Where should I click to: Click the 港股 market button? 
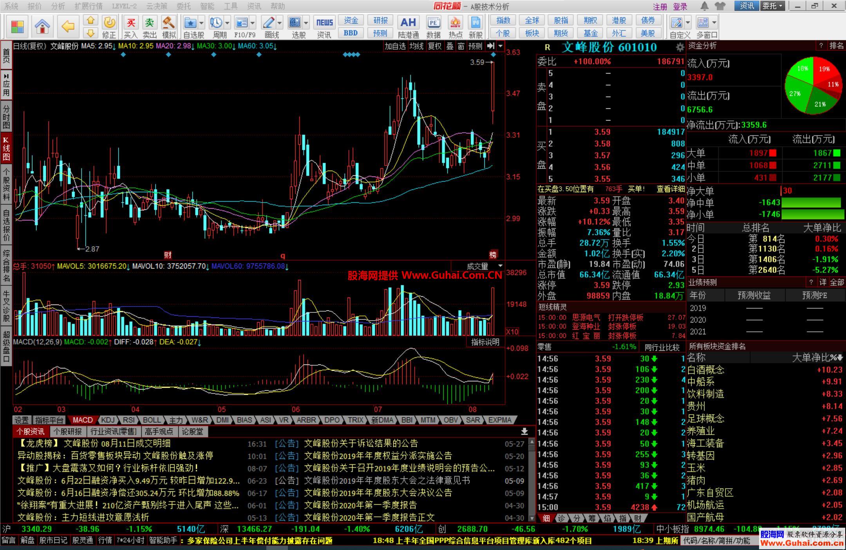tap(619, 20)
